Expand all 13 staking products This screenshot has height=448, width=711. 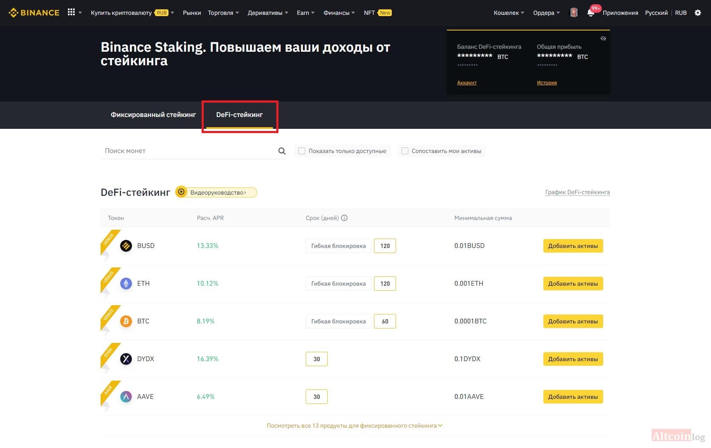354,426
